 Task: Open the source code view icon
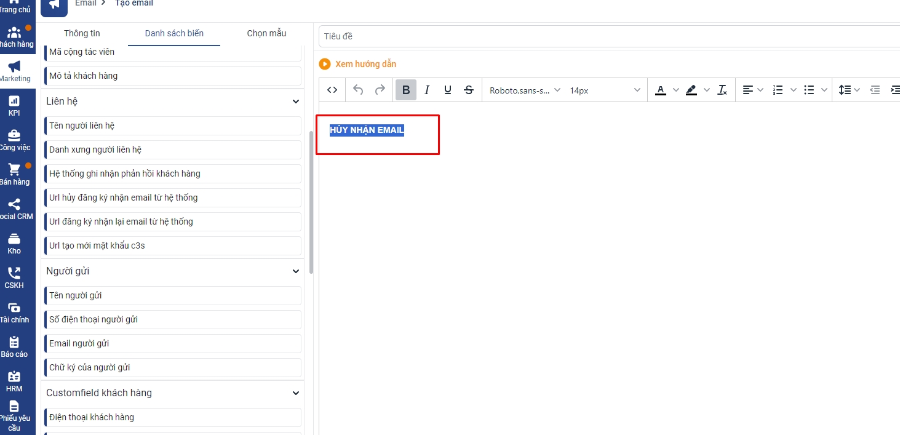[x=332, y=90]
